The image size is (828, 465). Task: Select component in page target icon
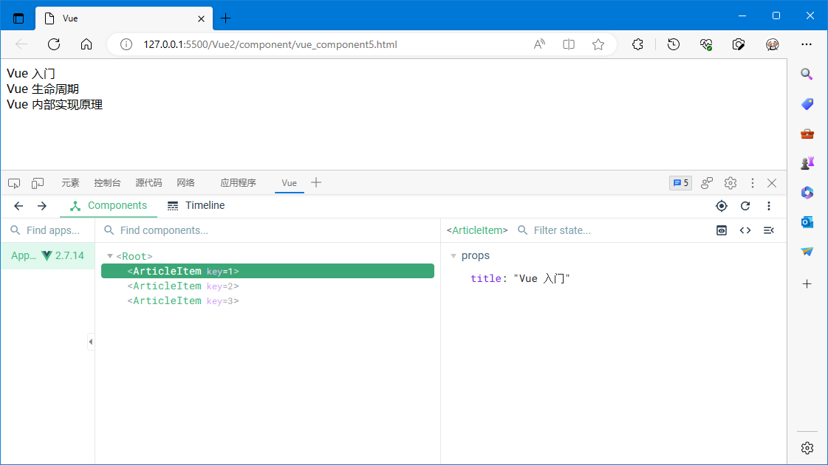point(722,206)
